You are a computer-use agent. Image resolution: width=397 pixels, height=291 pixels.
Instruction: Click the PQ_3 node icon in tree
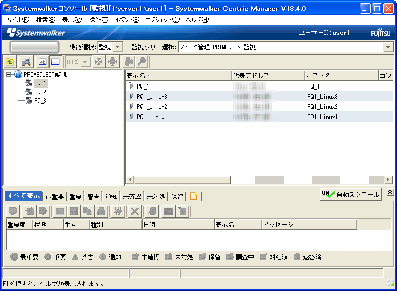click(29, 100)
